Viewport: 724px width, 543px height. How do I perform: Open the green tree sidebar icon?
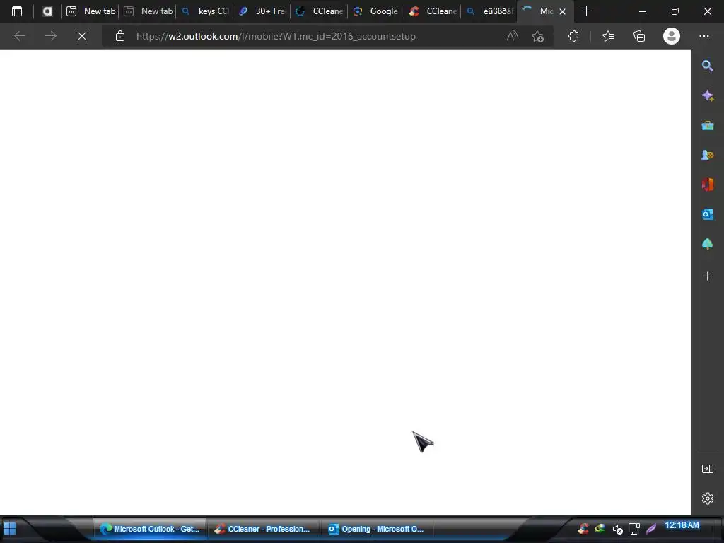pos(707,244)
